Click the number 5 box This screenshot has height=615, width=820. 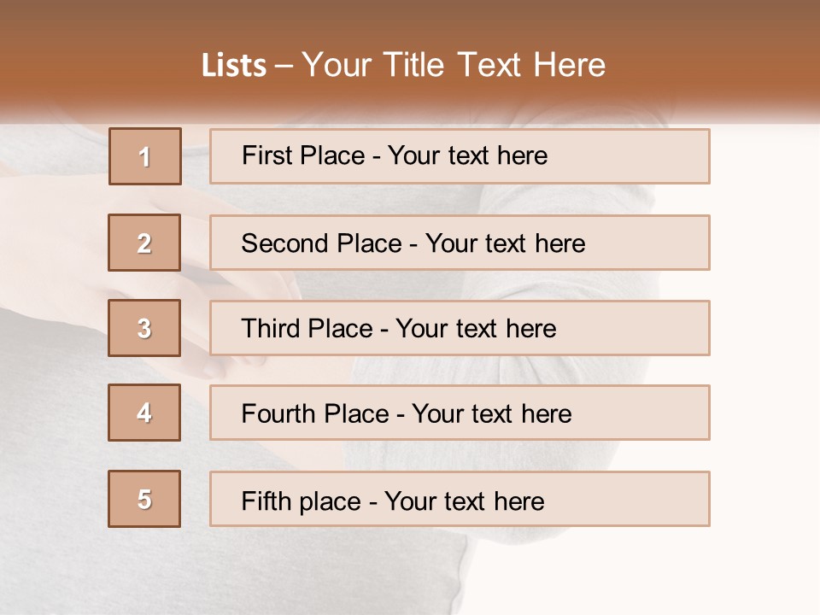144,498
